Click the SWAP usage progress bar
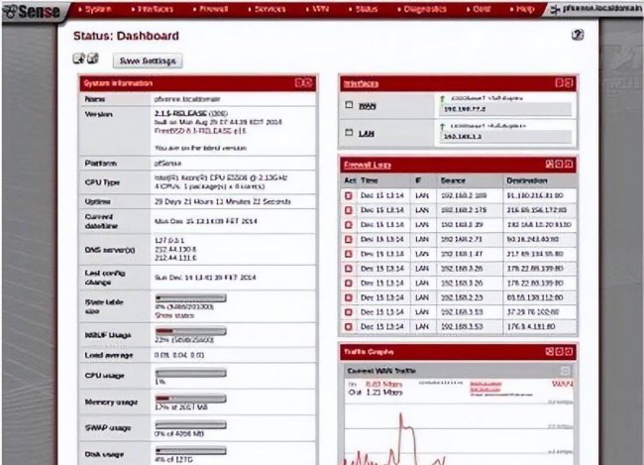 [190, 424]
